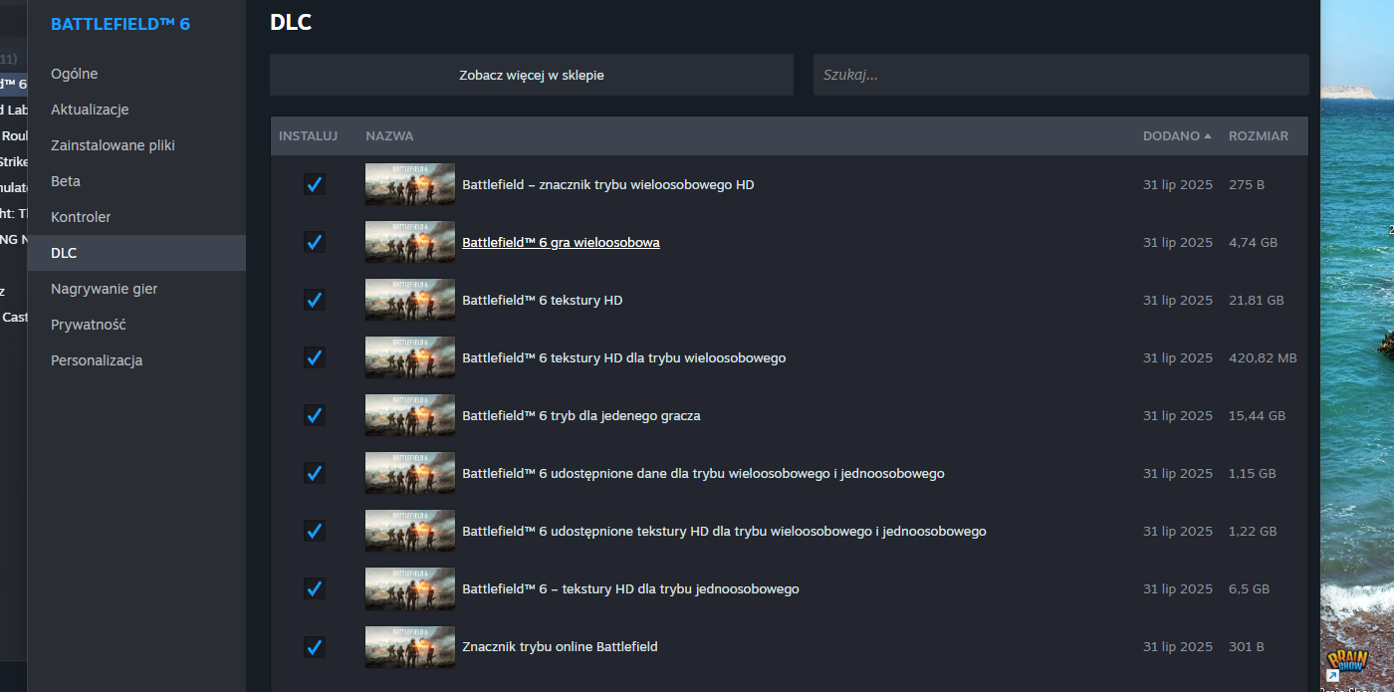Uncheck Battlefield znacznik trybu wieloosobowego HD
This screenshot has width=1394, height=692.
point(315,184)
